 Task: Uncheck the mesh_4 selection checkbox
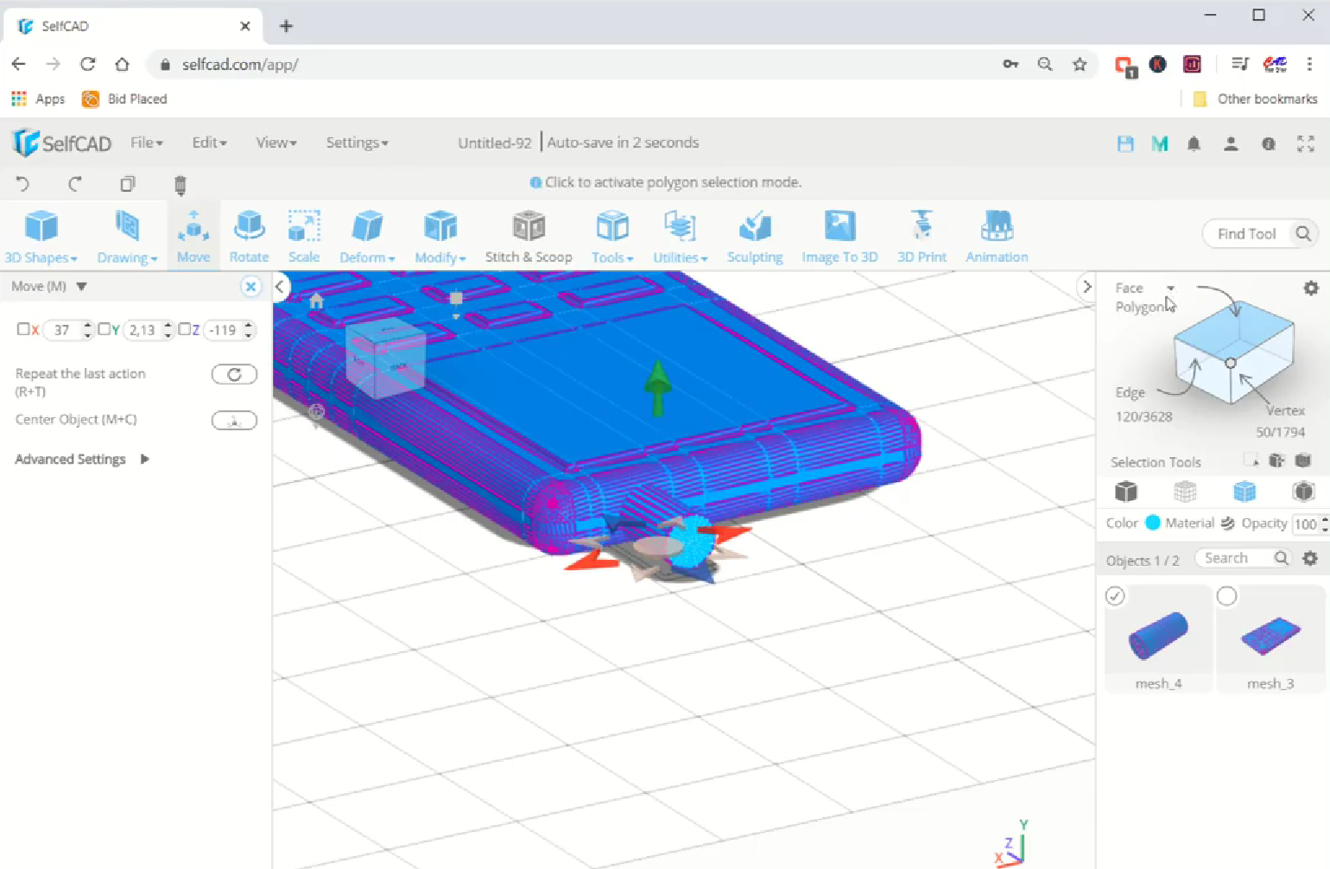pos(1115,596)
